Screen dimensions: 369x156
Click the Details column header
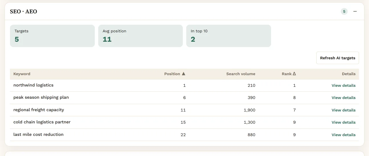click(x=349, y=74)
